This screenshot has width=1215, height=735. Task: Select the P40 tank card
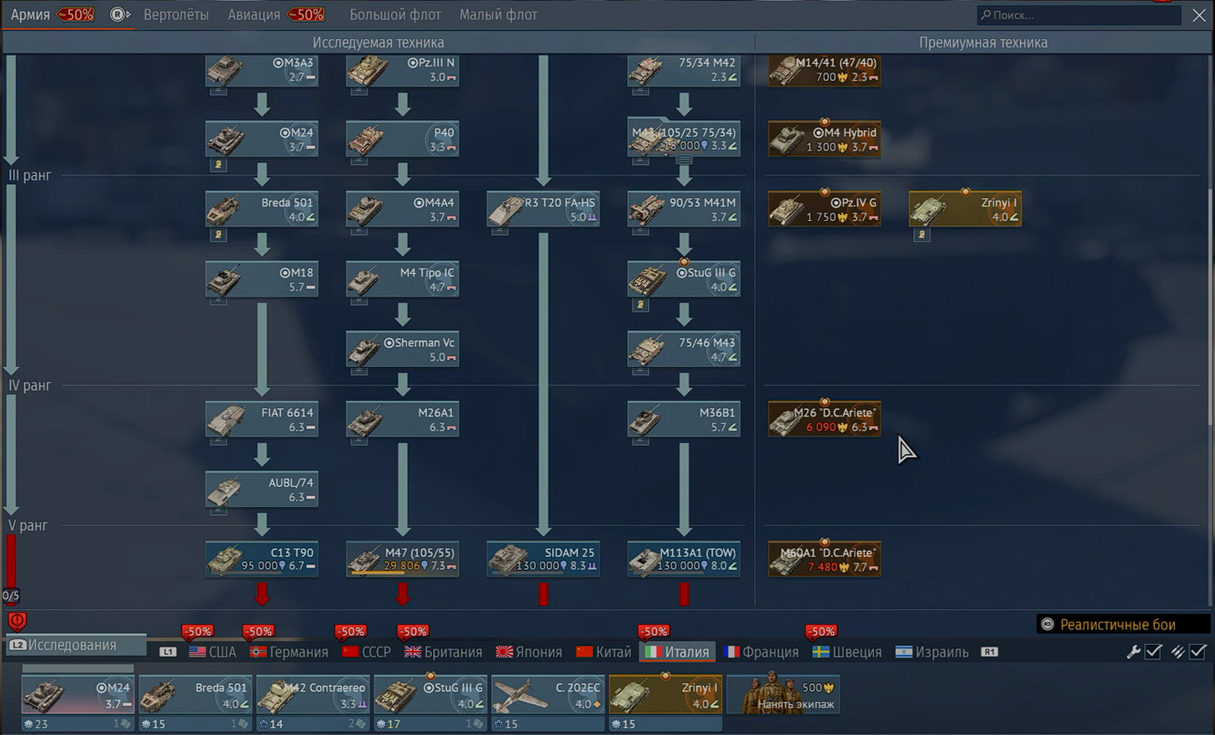[x=402, y=139]
